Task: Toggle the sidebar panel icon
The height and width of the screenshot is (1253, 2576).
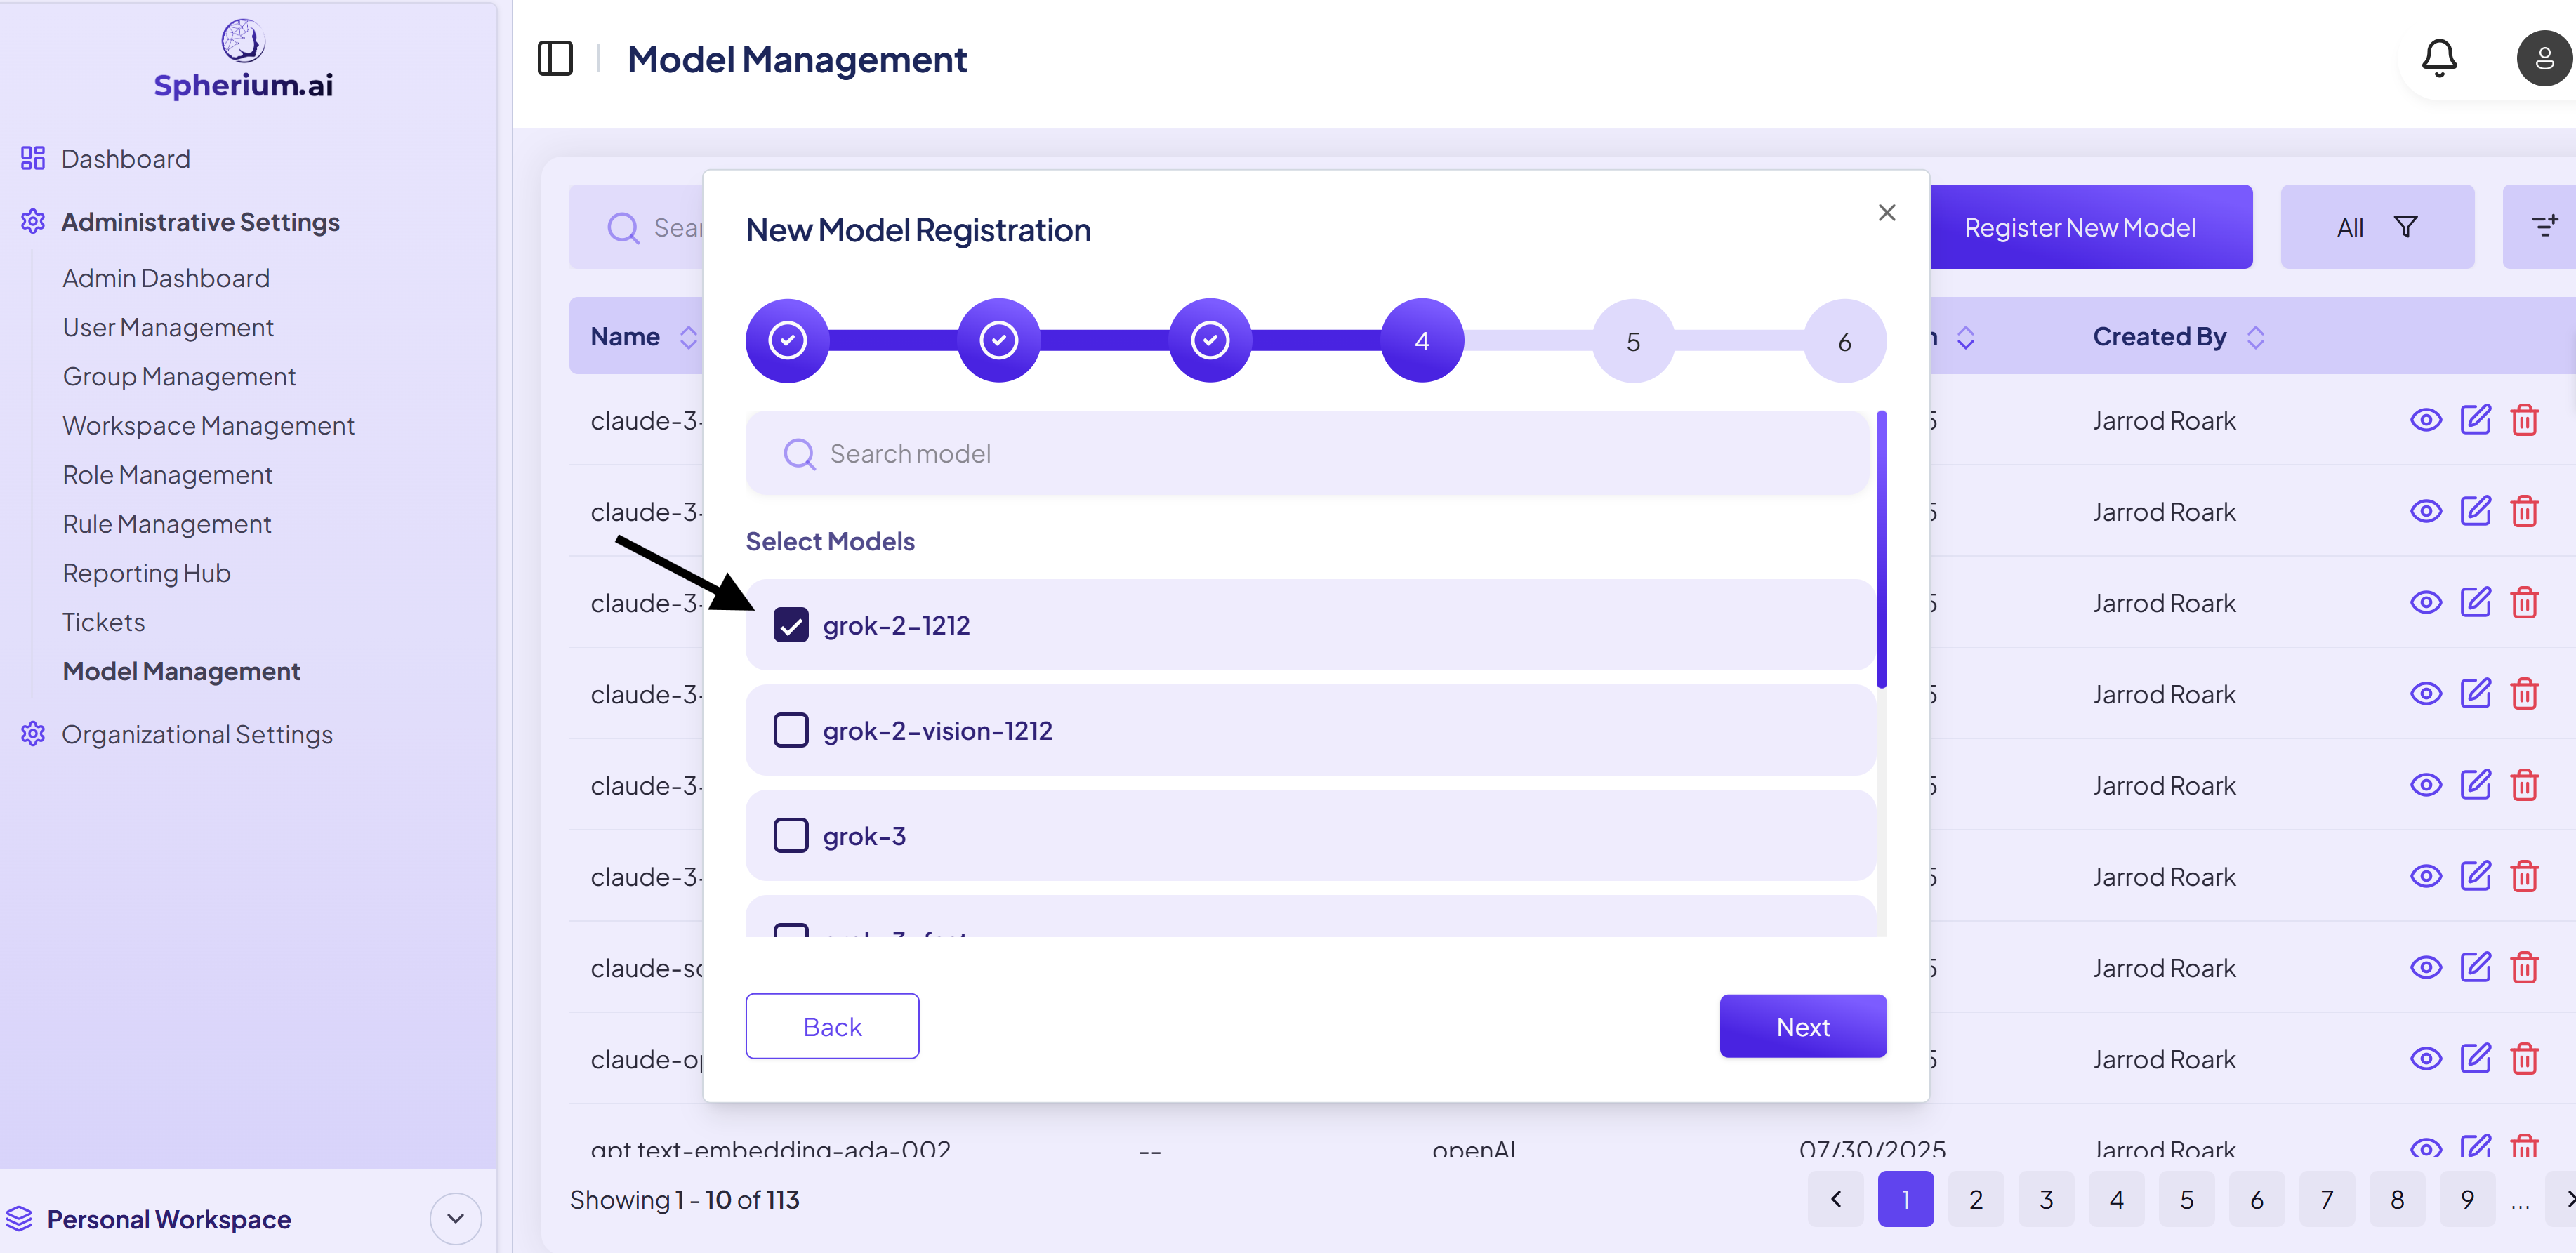Action: pos(555,59)
